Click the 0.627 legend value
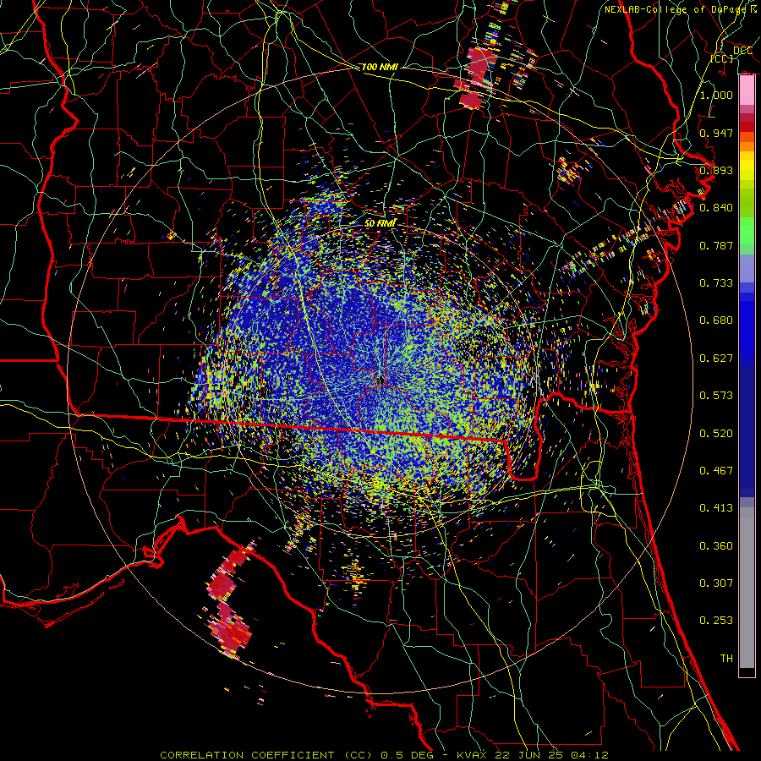Viewport: 761px width, 761px height. coord(716,358)
